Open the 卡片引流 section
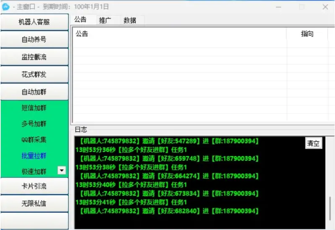Image resolution: width=335 pixels, height=230 pixels. (x=34, y=186)
